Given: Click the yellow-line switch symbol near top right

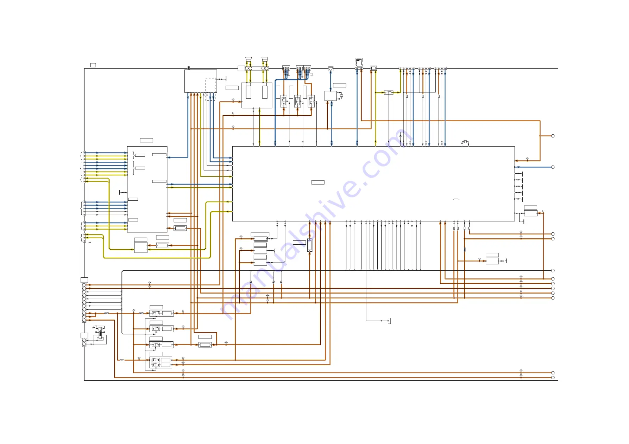Looking at the screenshot, I should pos(389,92).
